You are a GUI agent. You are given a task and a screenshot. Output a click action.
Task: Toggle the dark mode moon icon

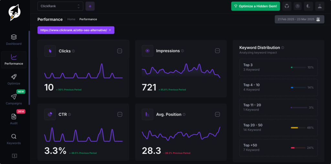point(308,6)
